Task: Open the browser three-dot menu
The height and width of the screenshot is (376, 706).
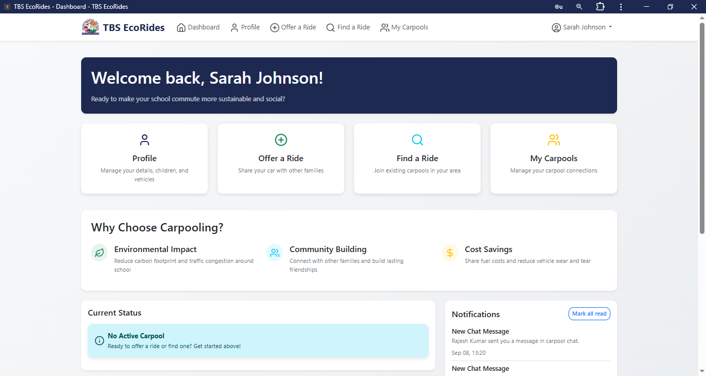Action: click(621, 7)
